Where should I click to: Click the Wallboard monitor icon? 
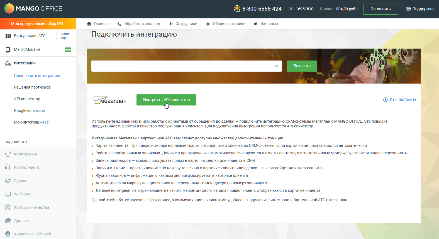8,194
